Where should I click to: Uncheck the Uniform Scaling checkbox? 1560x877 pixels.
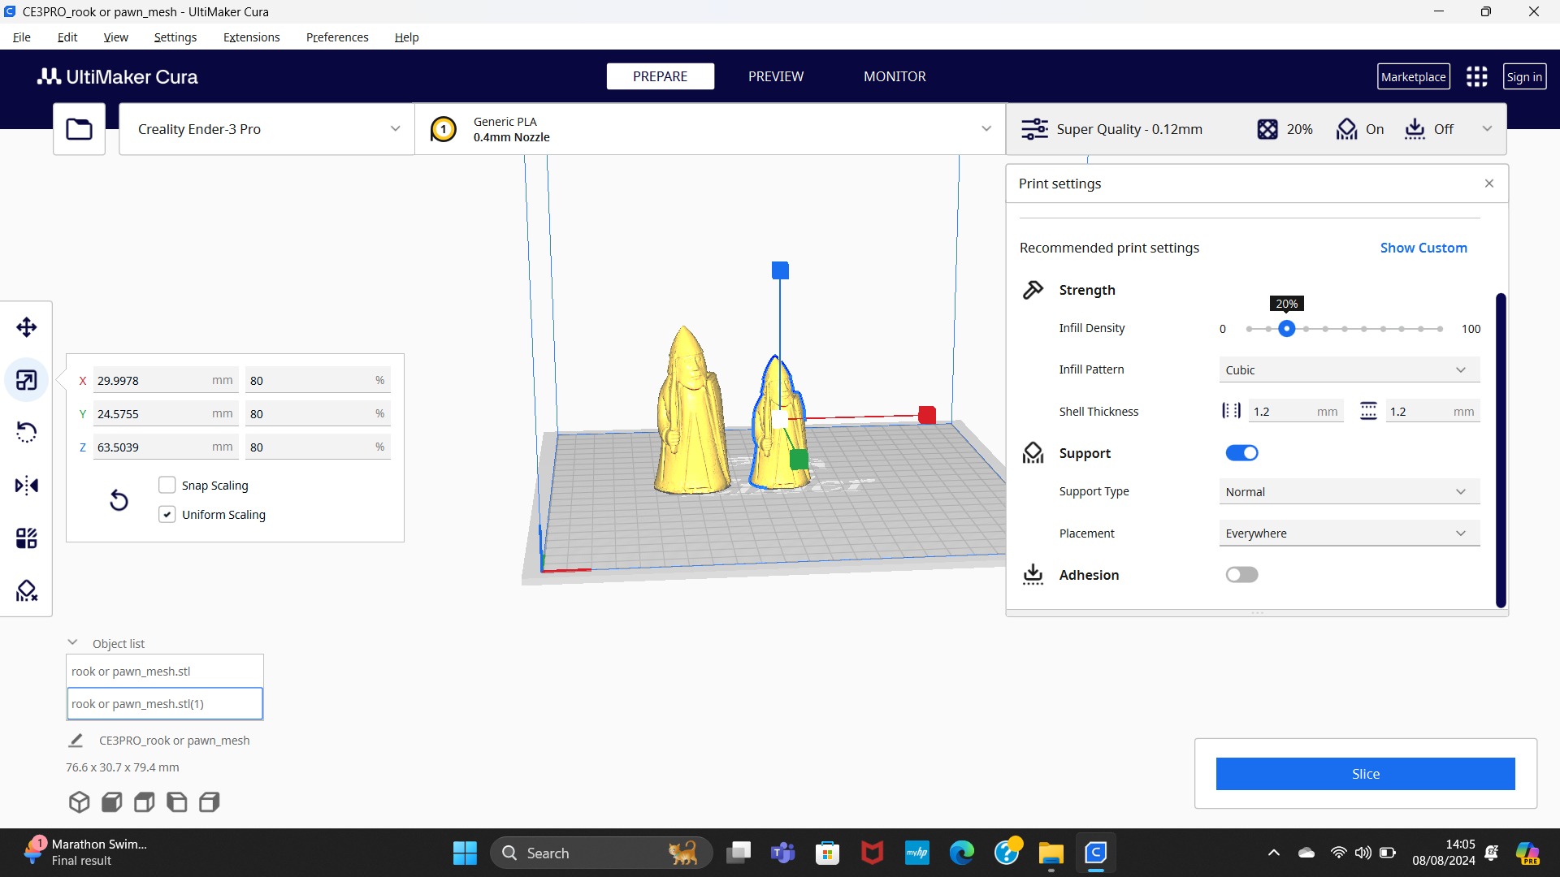167,514
